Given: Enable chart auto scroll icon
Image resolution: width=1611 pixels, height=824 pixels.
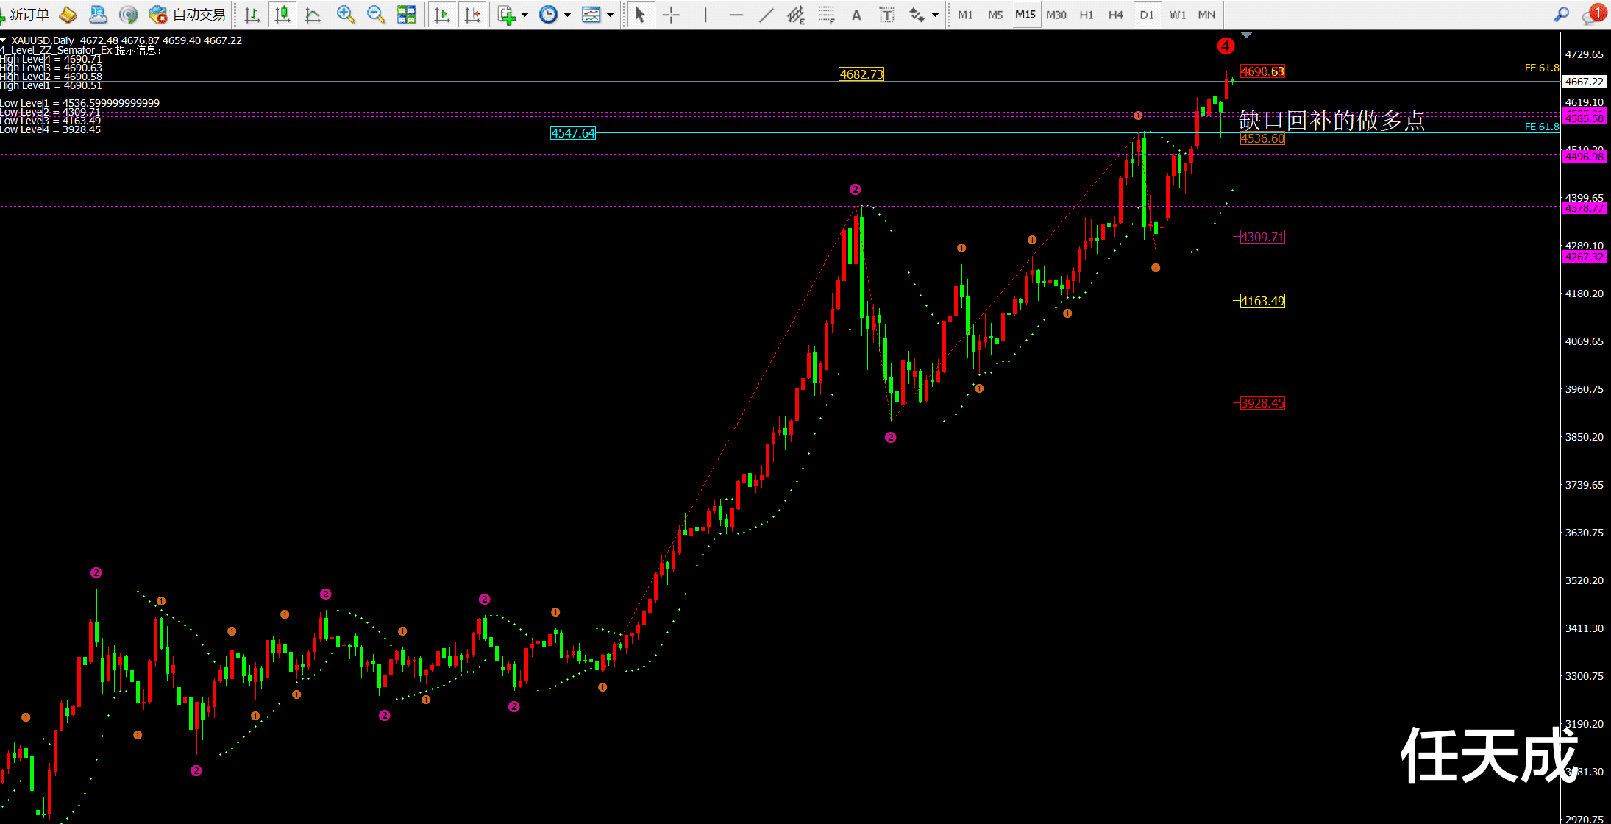Looking at the screenshot, I should pos(442,15).
